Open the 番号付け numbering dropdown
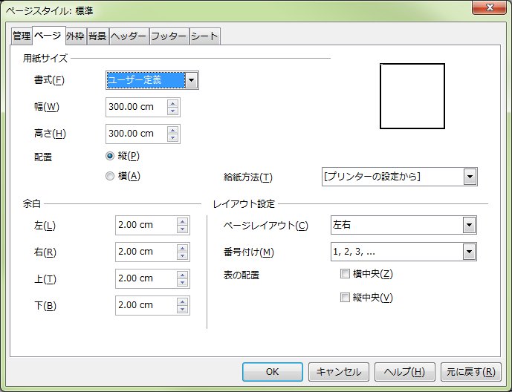 [x=404, y=252]
